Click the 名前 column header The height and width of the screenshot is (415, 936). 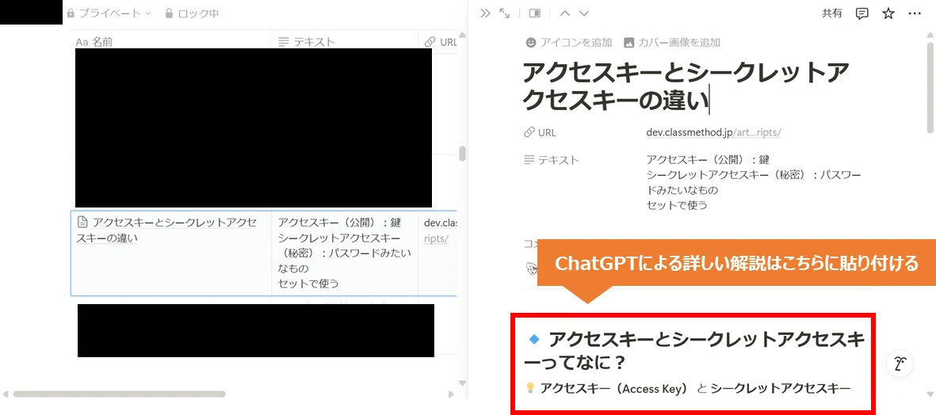pyautogui.click(x=94, y=42)
